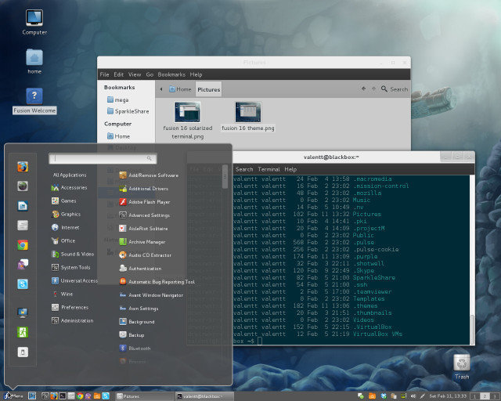The height and width of the screenshot is (401, 501).
Task: Open Terminal menu in terminal window
Action: click(x=269, y=169)
